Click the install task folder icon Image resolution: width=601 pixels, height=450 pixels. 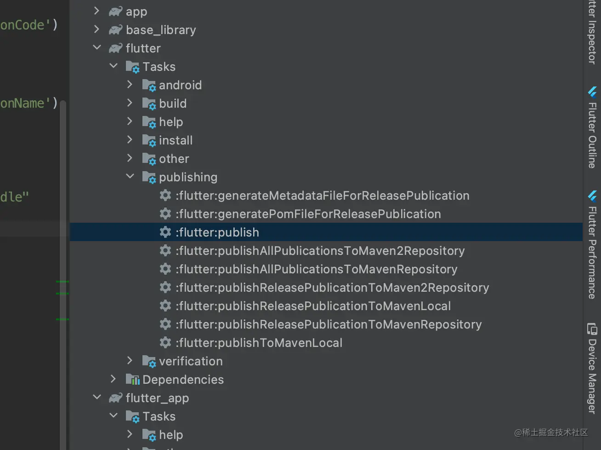click(149, 141)
